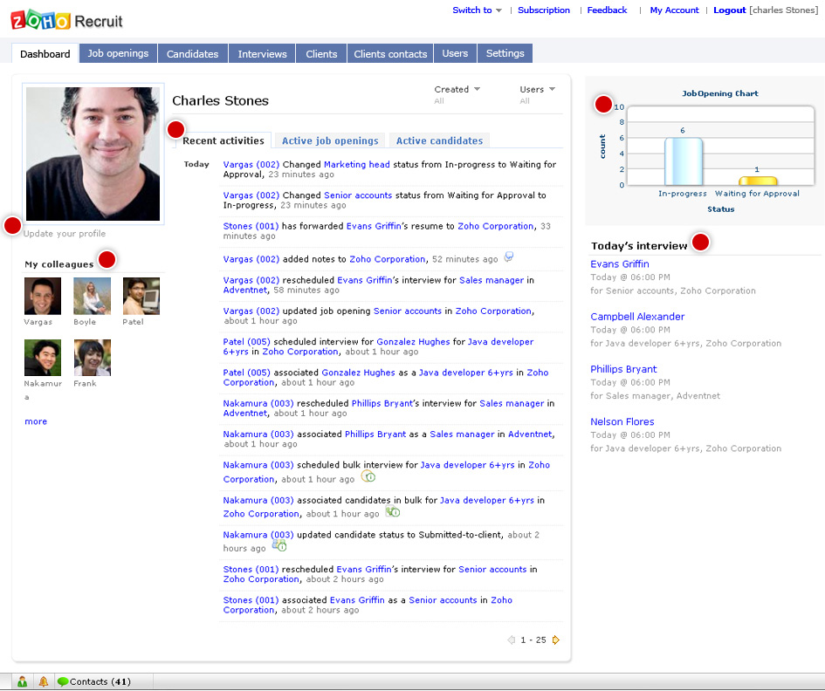Click Senior accounts in updated job opening row
The height and width of the screenshot is (691, 825).
pos(408,311)
